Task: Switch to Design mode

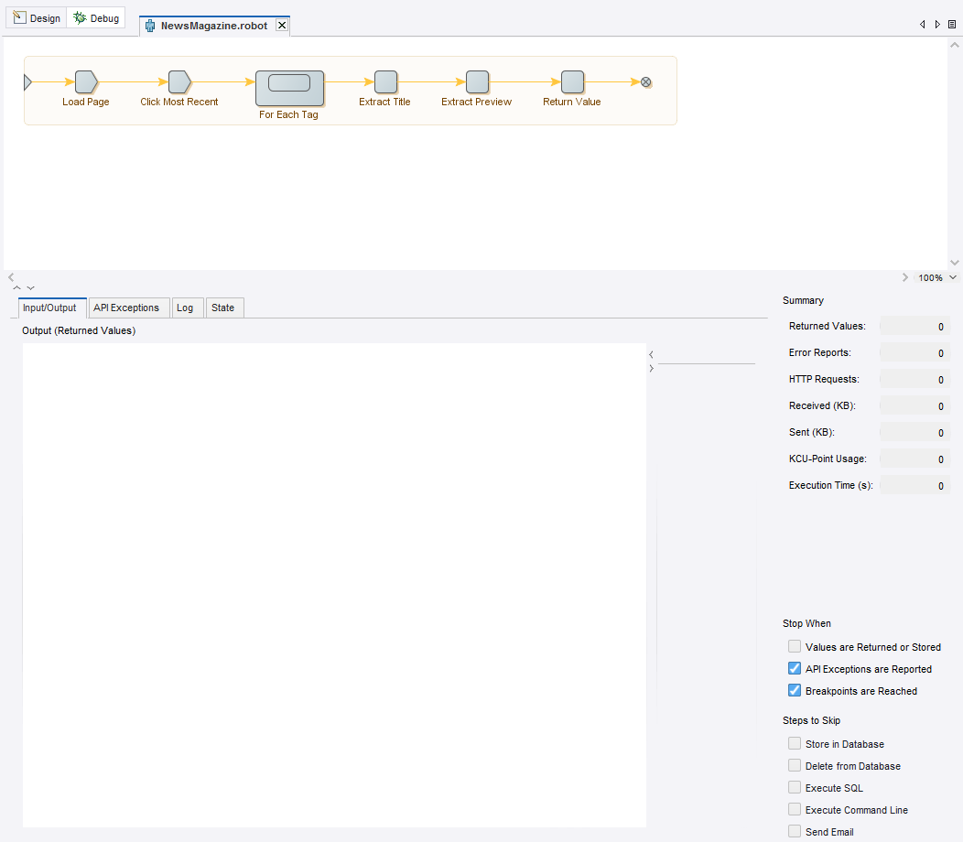Action: pos(37,18)
